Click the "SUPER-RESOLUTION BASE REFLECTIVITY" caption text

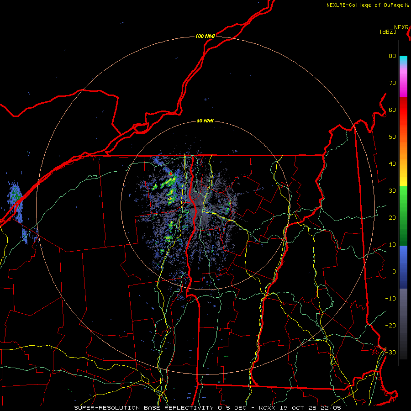pos(144,408)
